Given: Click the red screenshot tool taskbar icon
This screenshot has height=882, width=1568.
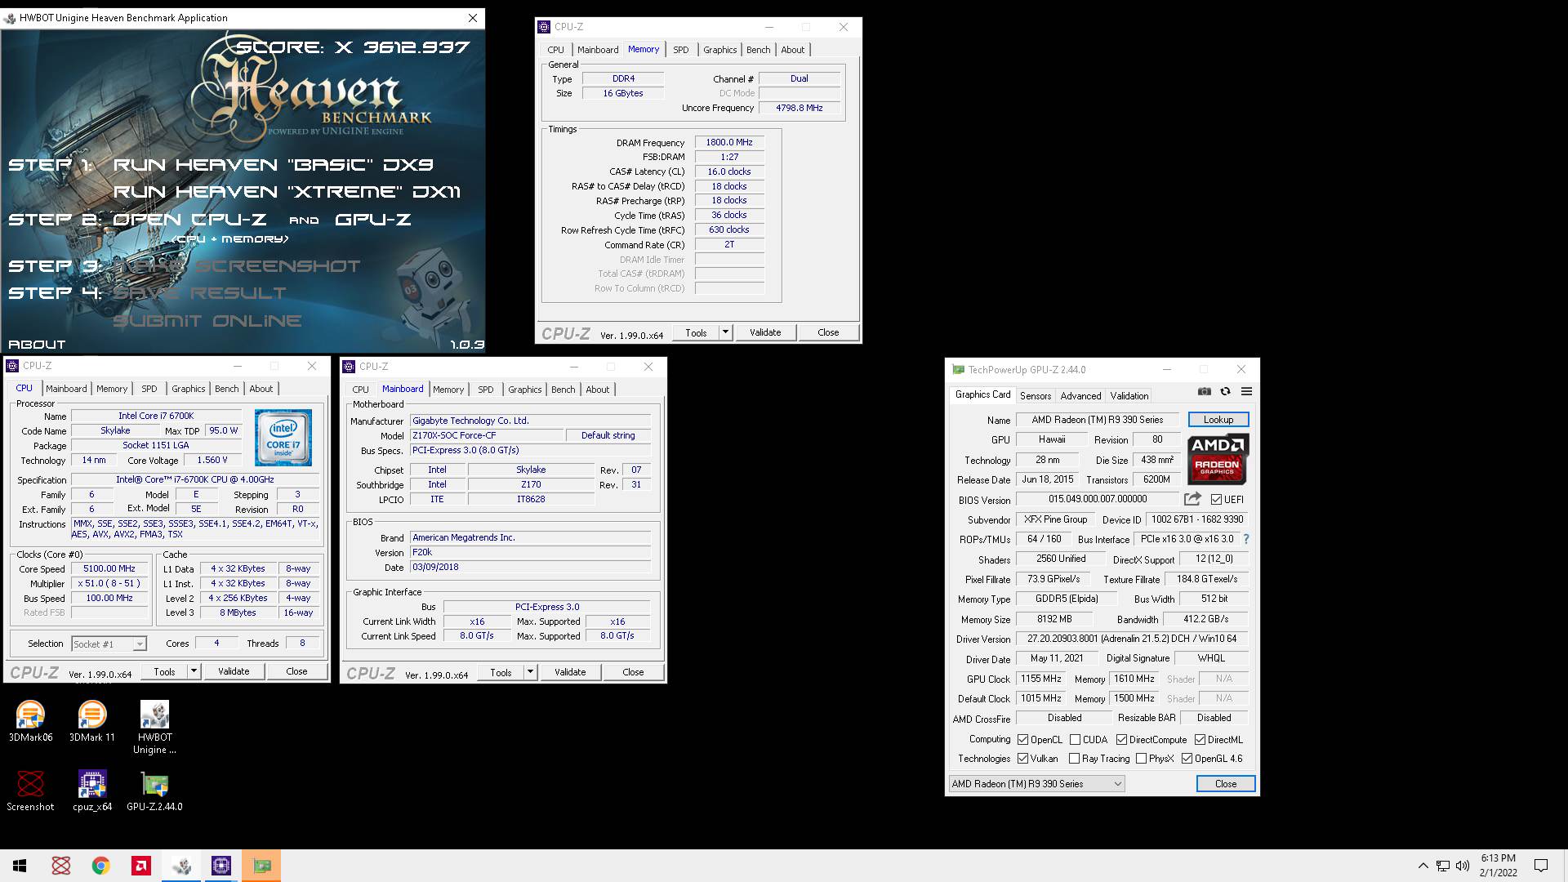Looking at the screenshot, I should click(x=60, y=866).
